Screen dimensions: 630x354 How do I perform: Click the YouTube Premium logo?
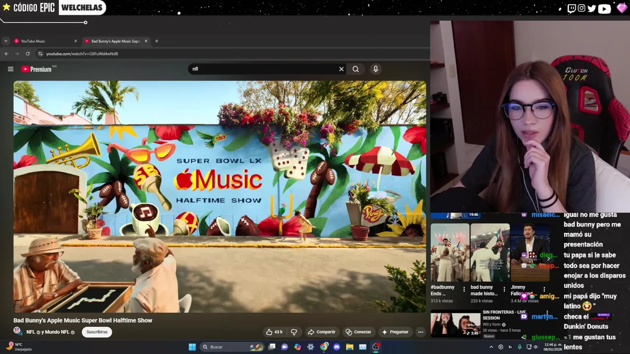[37, 69]
